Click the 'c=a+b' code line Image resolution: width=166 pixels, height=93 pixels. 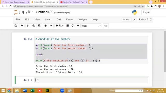39,55
